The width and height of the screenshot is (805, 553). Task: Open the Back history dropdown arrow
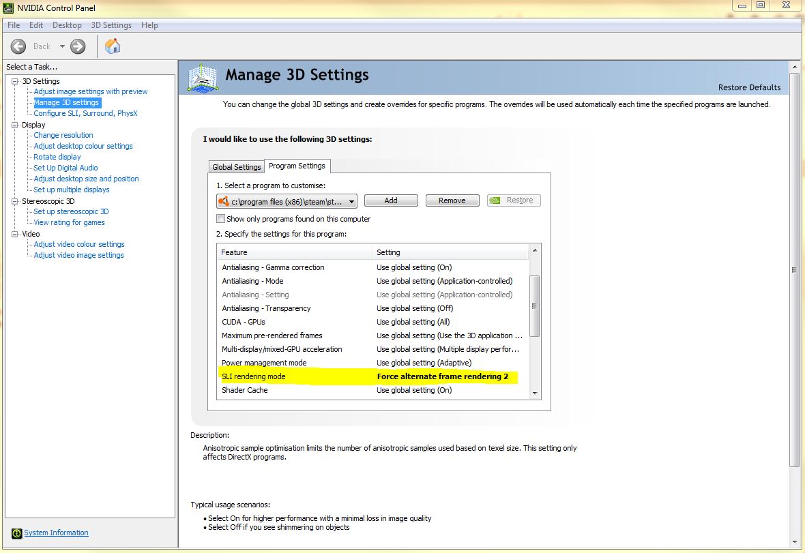pyautogui.click(x=62, y=46)
